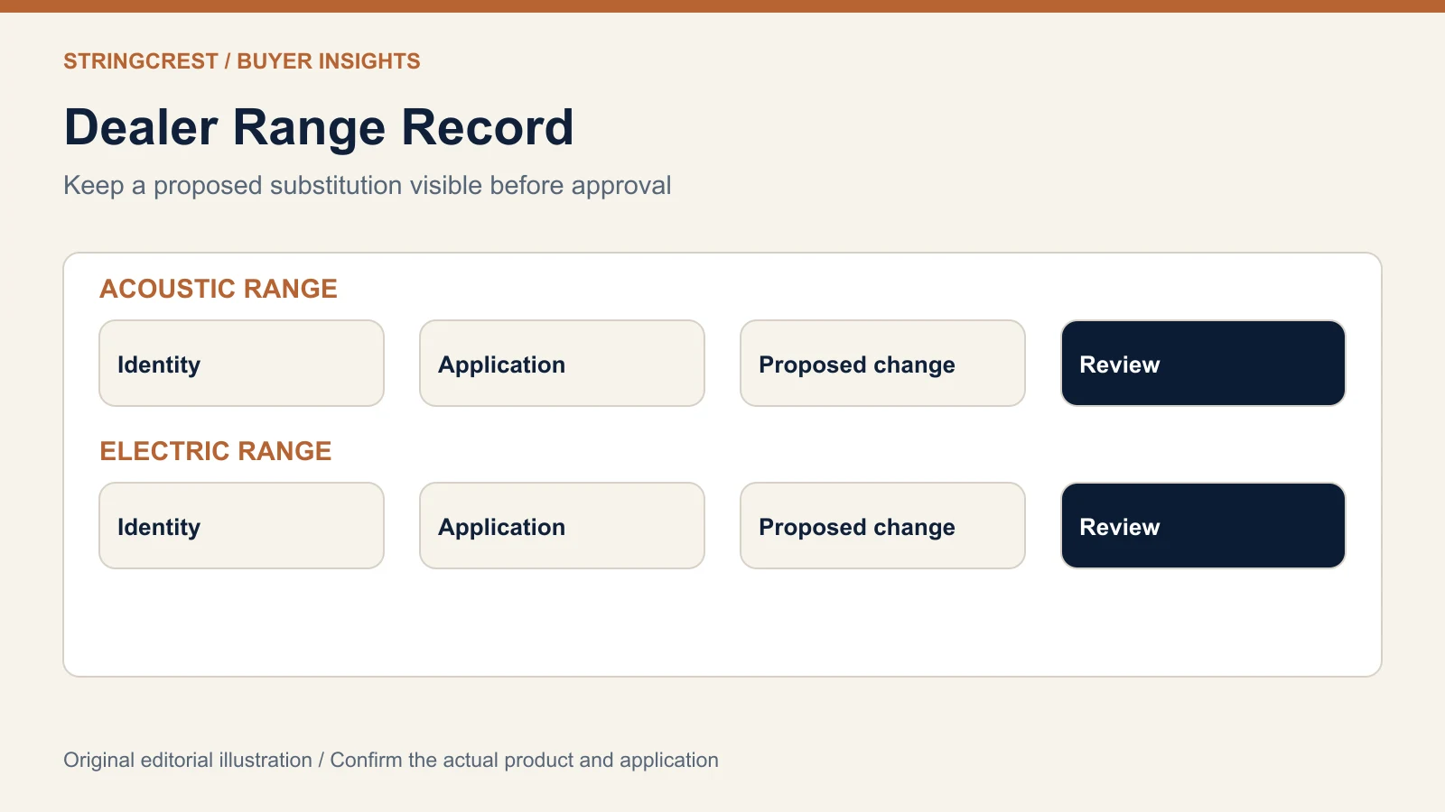
Task: Open Proposed change in Electric Range
Action: [882, 526]
